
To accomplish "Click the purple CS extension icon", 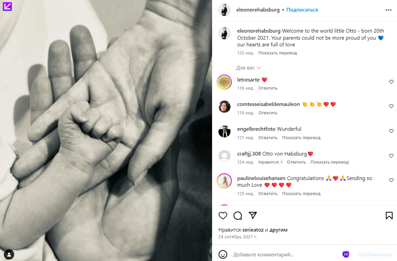I will click(346, 254).
